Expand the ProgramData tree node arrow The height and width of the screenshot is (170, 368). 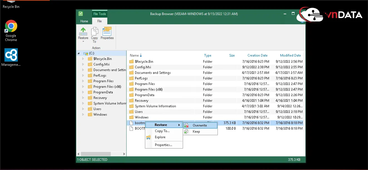pyautogui.click(x=83, y=92)
